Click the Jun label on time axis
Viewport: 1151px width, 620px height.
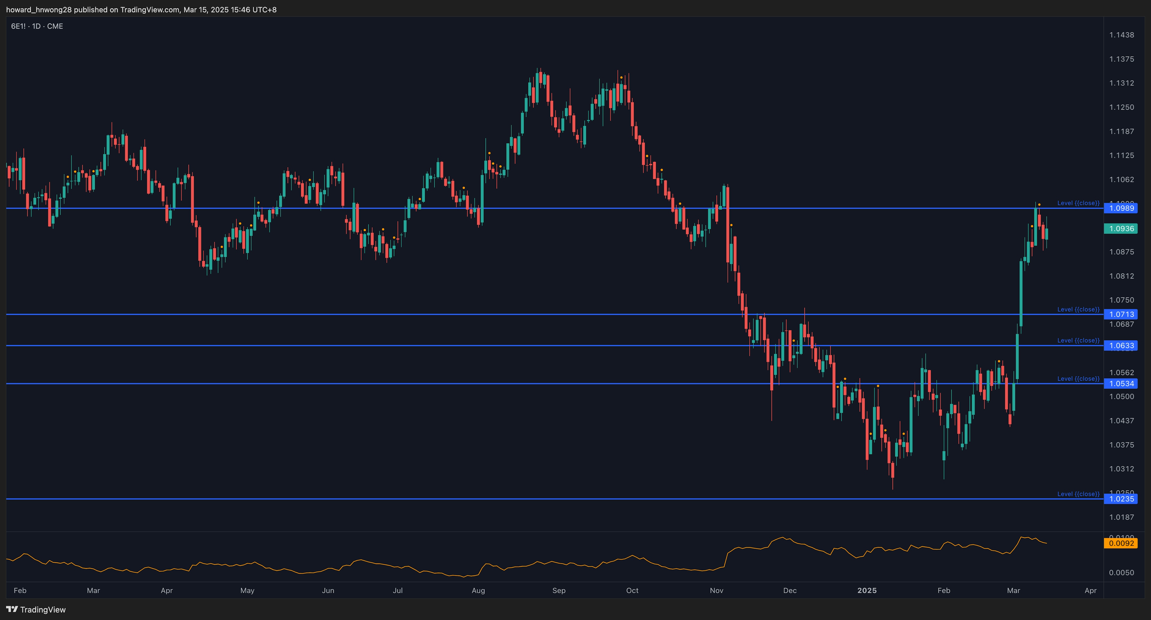pos(328,591)
